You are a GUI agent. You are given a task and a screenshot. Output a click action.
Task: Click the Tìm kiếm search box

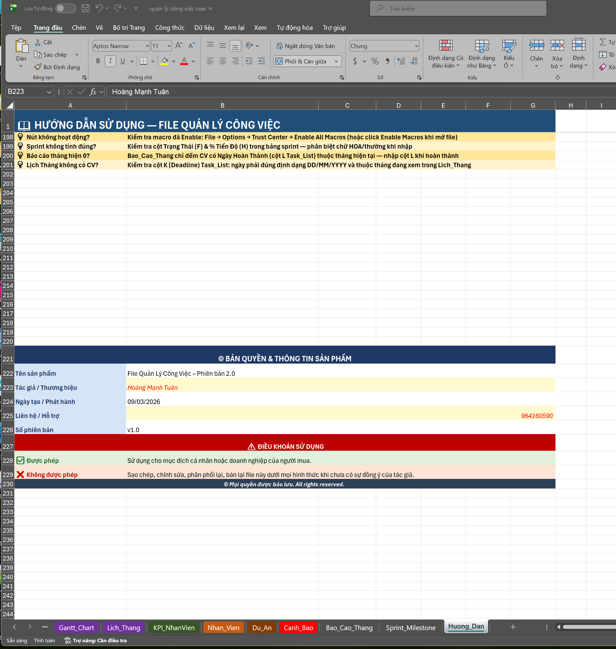[x=458, y=9]
